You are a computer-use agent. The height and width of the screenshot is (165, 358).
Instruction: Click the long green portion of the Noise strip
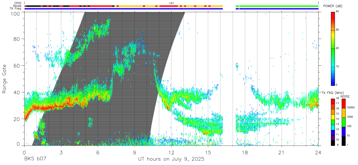(x=279, y=6)
